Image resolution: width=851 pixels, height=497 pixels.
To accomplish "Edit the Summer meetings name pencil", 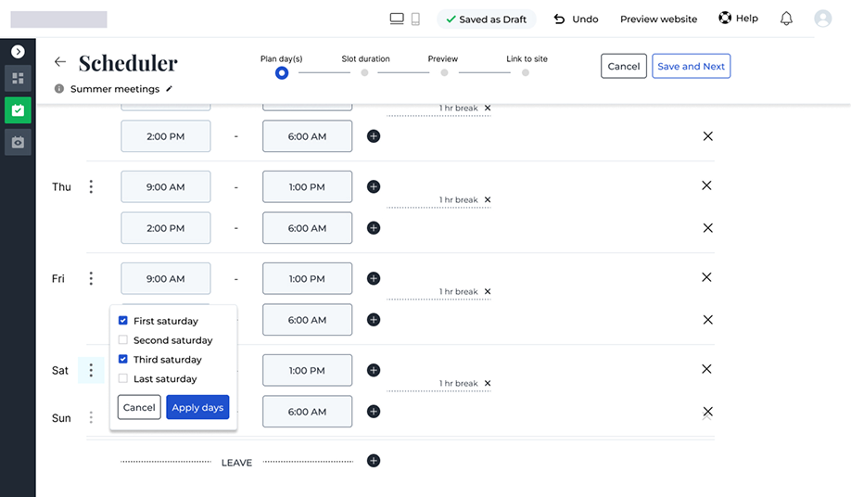I will click(x=169, y=89).
